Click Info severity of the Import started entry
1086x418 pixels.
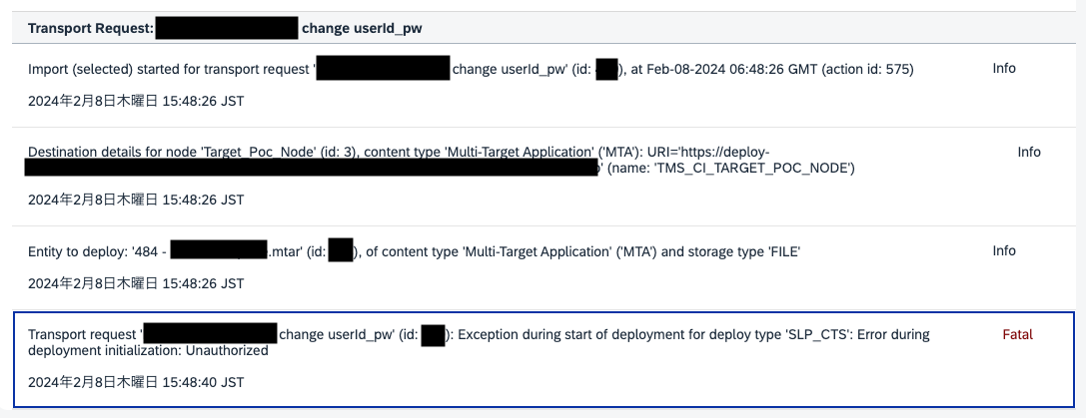1004,69
